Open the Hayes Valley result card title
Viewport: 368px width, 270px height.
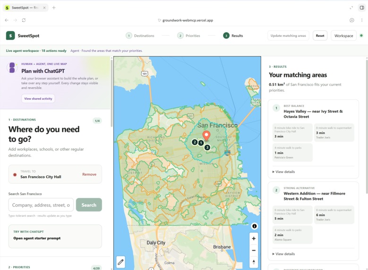point(313,114)
